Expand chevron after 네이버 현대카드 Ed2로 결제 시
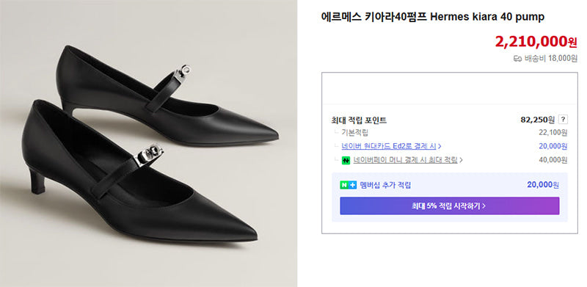 point(440,146)
